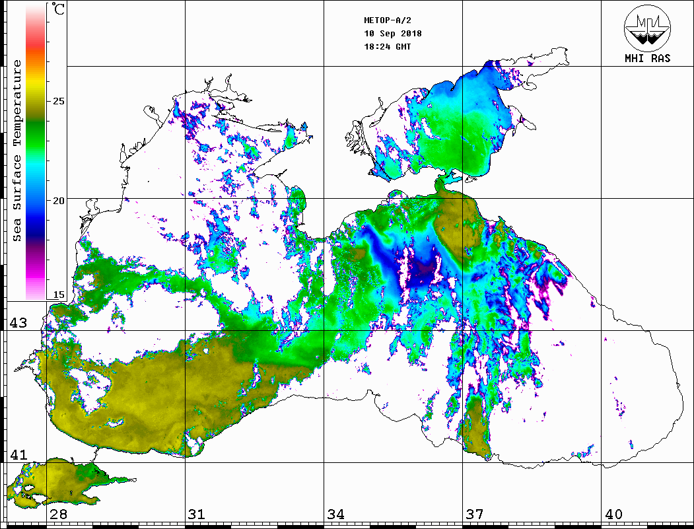
Task: Click longitude label '28'
Action: click(x=58, y=514)
